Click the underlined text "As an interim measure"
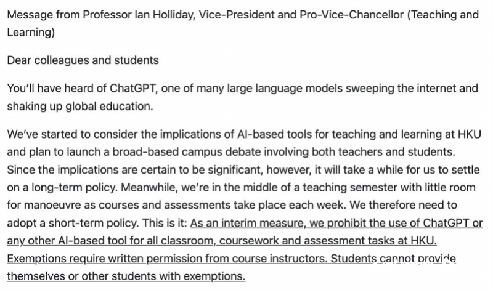The width and height of the screenshot is (493, 290). 248,223
